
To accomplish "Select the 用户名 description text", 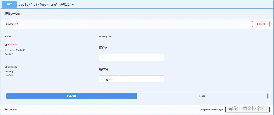I will tap(103, 69).
